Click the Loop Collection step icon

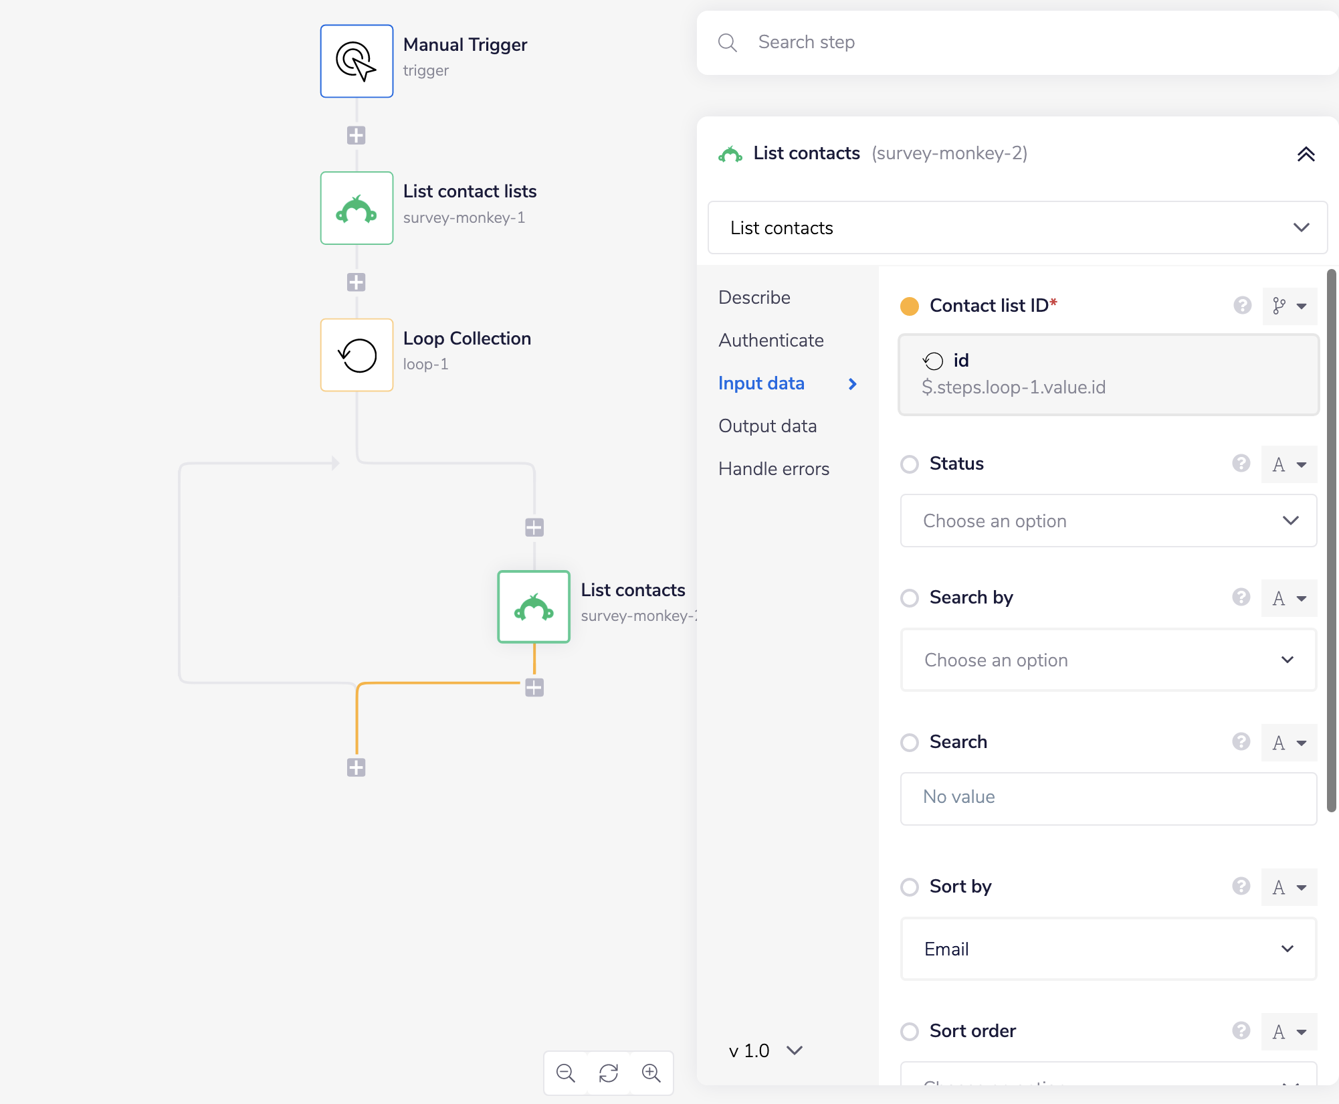(356, 355)
